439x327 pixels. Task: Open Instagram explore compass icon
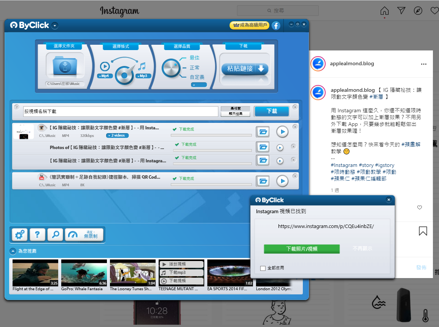418,11
